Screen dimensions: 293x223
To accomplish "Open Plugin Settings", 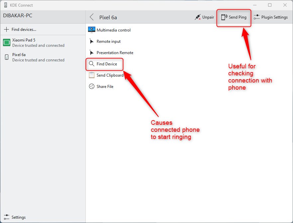I will pos(270,17).
